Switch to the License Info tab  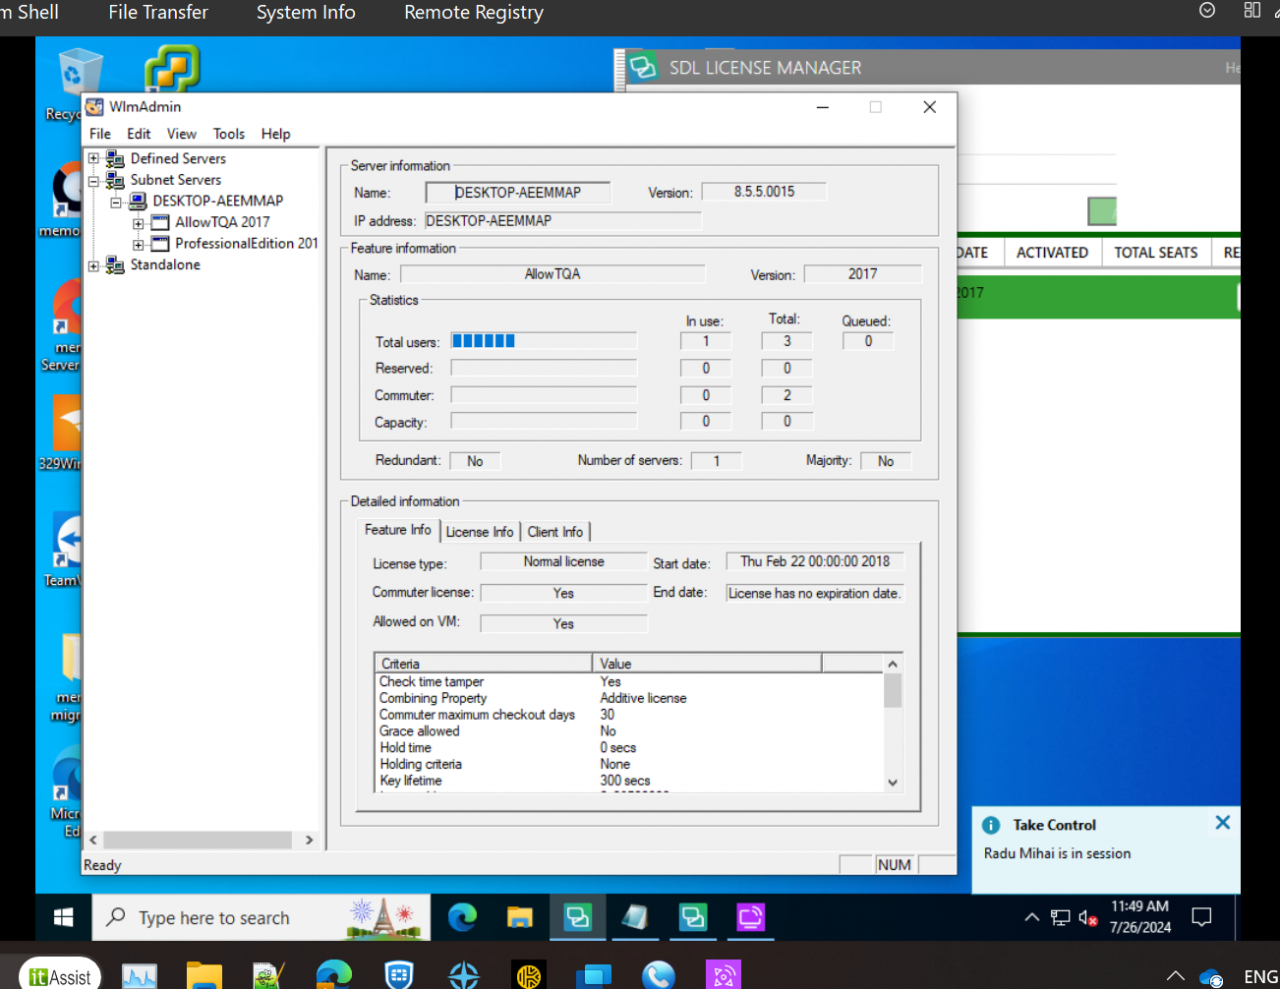480,532
